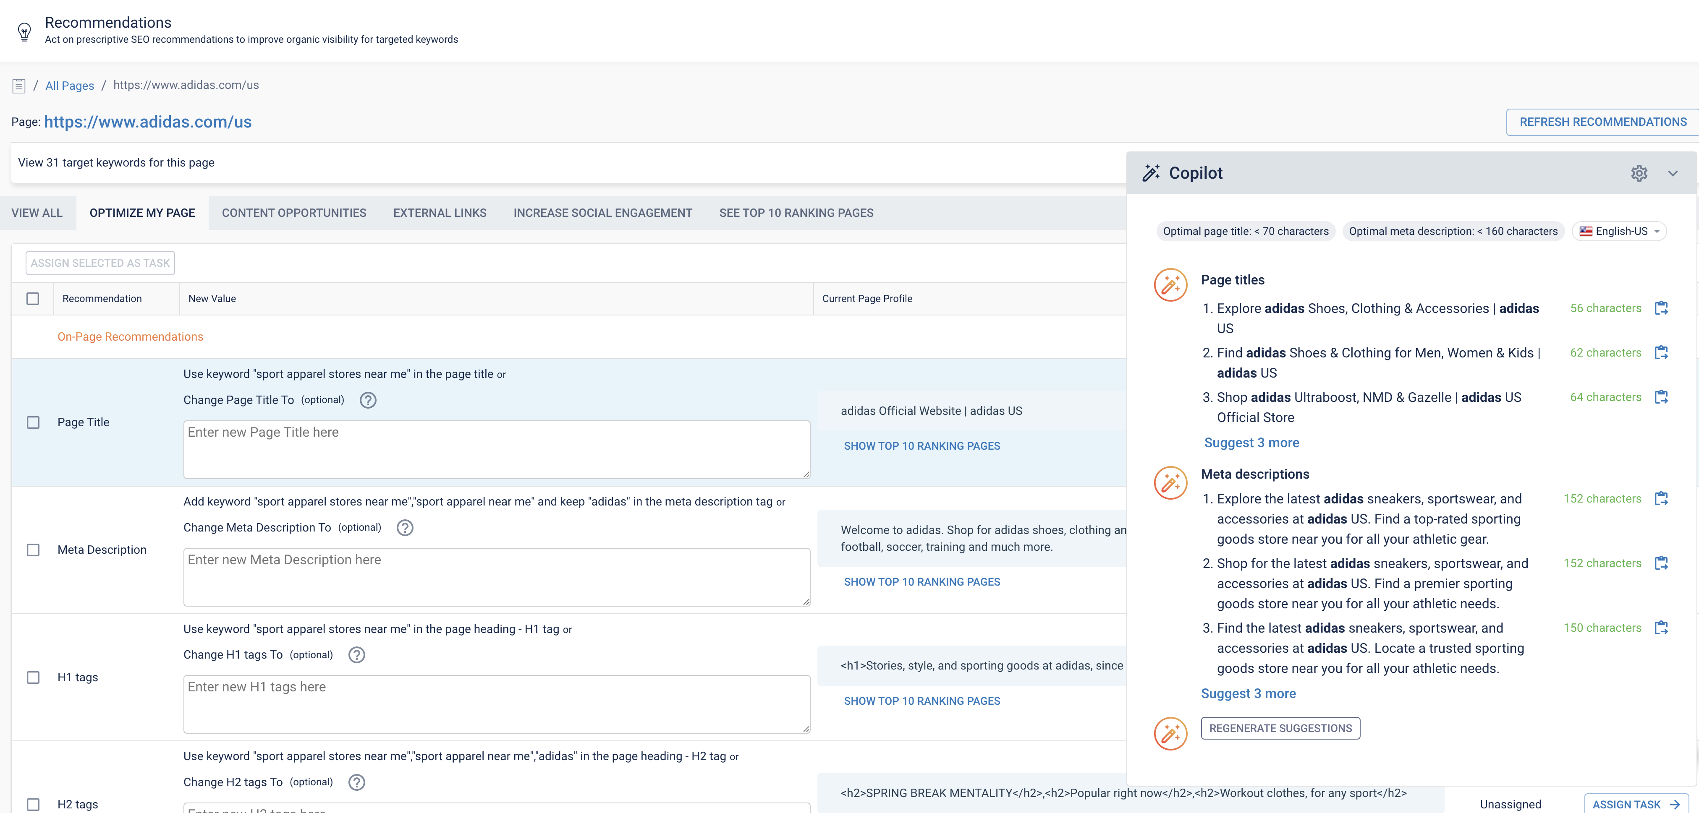Expand View 31 target keywords for this page

tap(116, 163)
